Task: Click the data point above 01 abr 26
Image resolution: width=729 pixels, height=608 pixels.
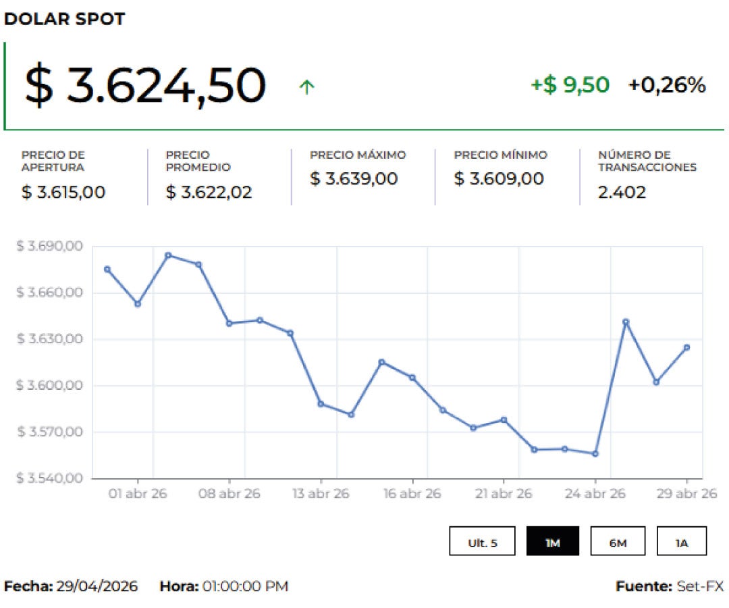Action: [138, 304]
